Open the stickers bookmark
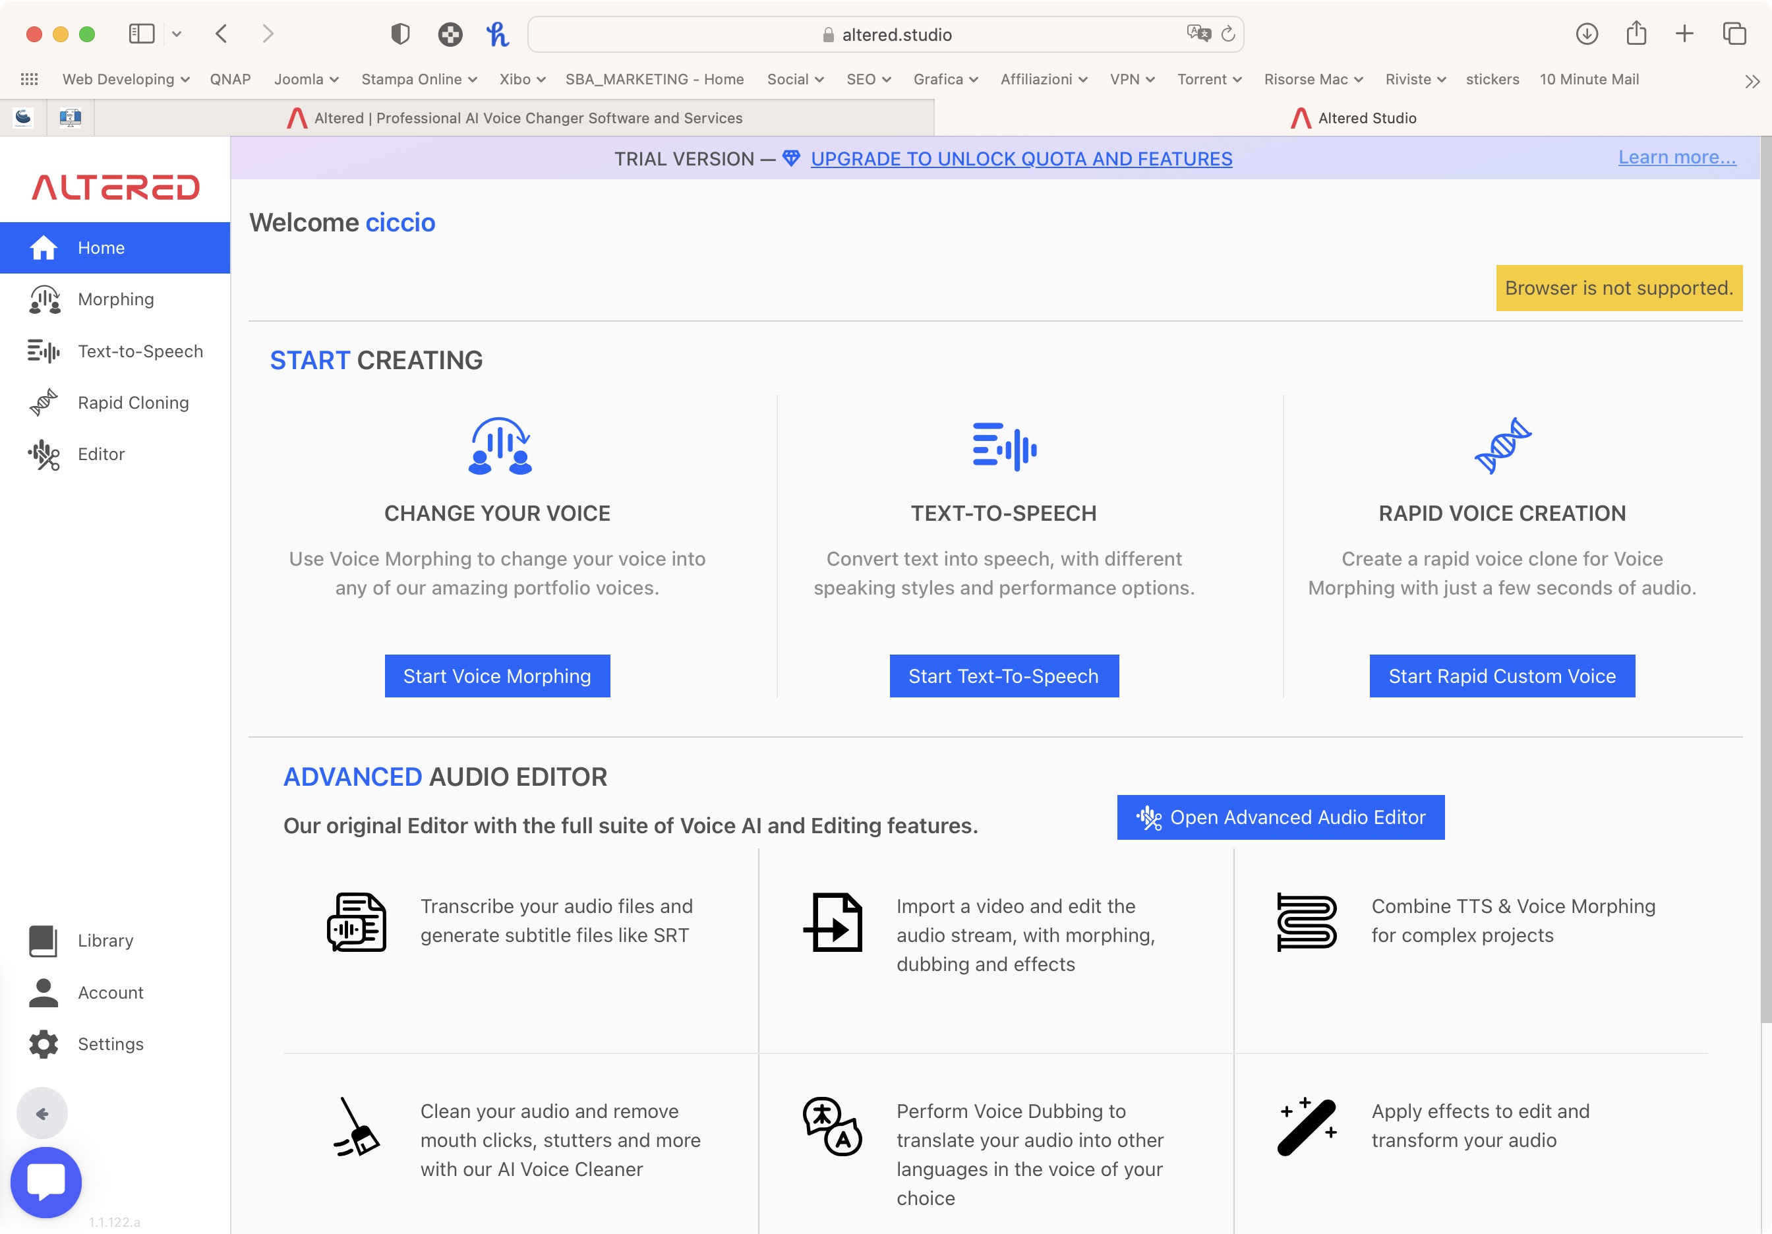 [1492, 80]
